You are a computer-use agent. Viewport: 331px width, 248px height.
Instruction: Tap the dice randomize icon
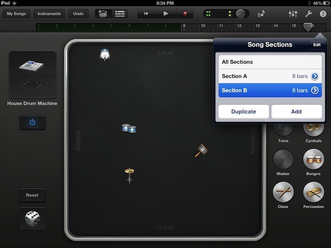(33, 219)
